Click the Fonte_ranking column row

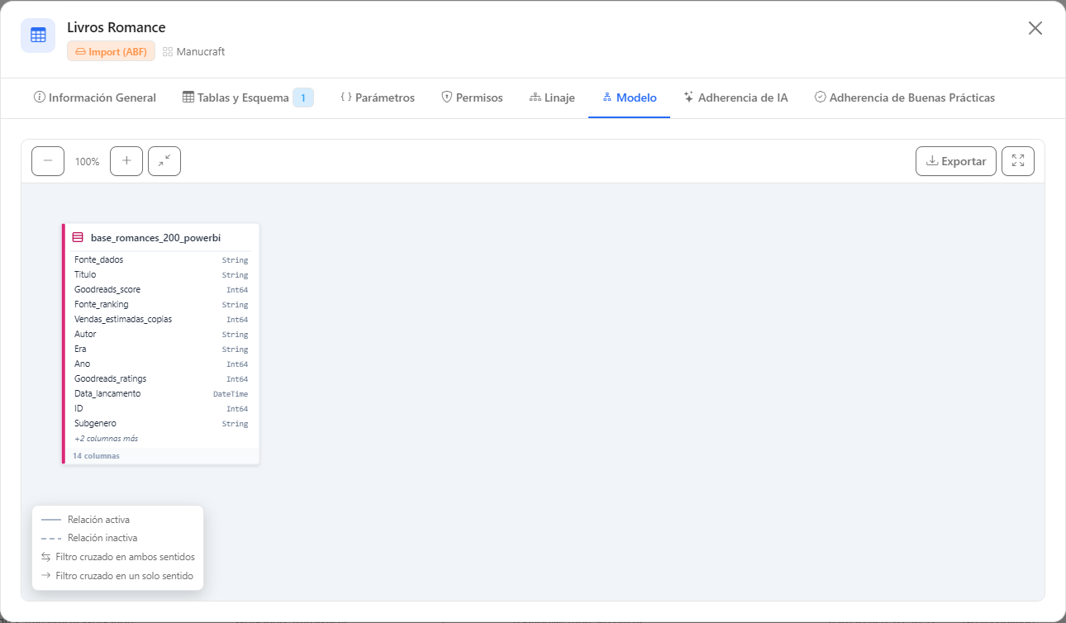[161, 304]
